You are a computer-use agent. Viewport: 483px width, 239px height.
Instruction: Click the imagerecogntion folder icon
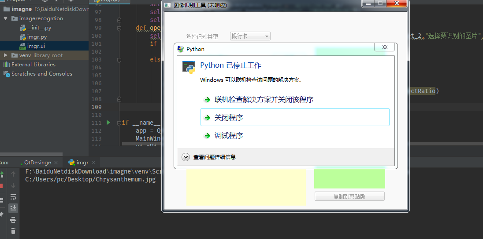point(15,18)
